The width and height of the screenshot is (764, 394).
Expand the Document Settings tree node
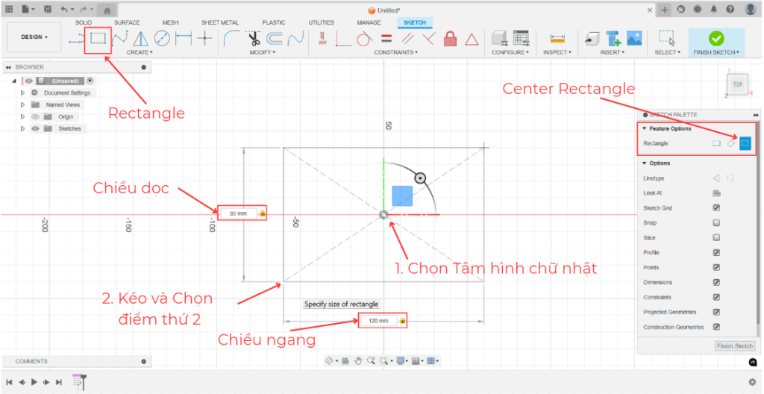[22, 93]
